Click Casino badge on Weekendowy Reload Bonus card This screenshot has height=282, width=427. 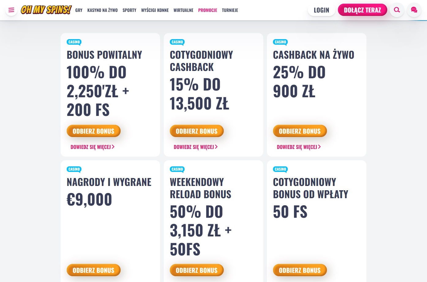[177, 169]
